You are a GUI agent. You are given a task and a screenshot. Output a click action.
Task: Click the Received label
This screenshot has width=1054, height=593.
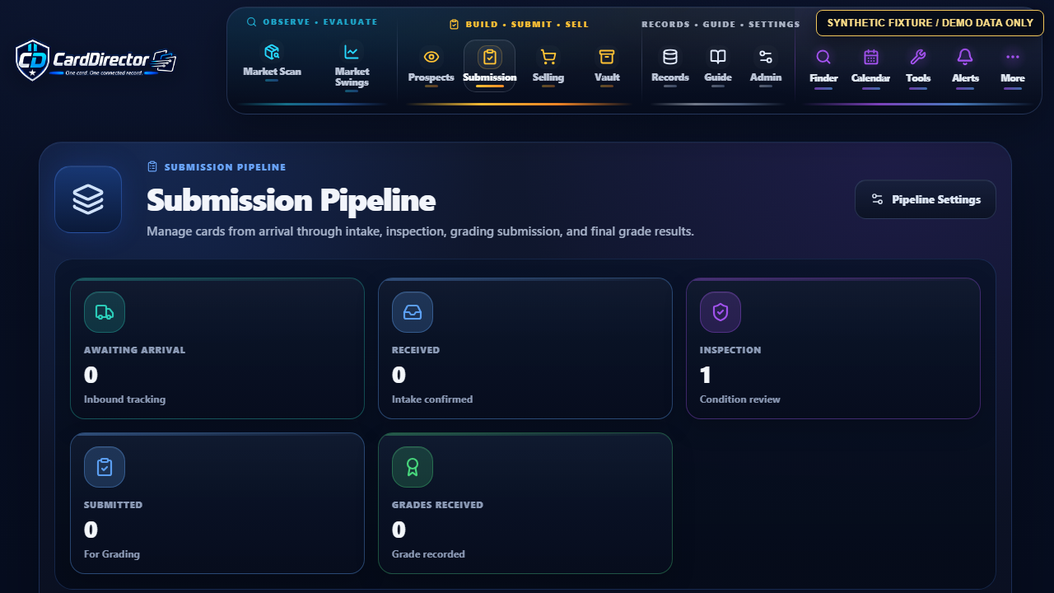click(x=416, y=350)
